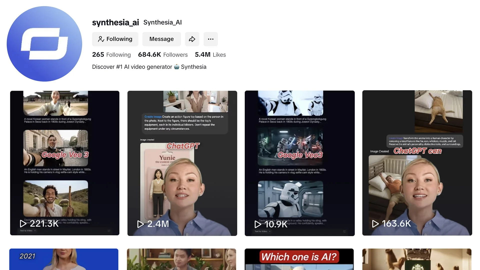Open the ChatGPT action figure video with 2.4M views
Viewport: 480px width, 270px height.
(182, 162)
